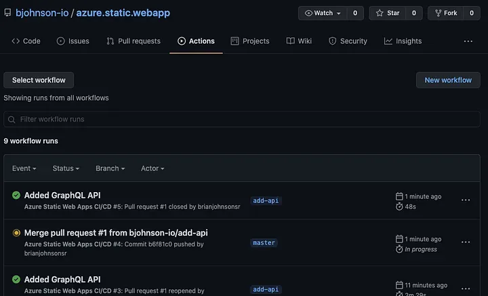Screen dimensions: 488x296
Task: Open the Select workflow menu
Action: 39,80
